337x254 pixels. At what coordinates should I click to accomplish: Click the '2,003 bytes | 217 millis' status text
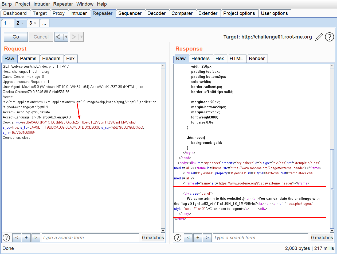pyautogui.click(x=309, y=248)
